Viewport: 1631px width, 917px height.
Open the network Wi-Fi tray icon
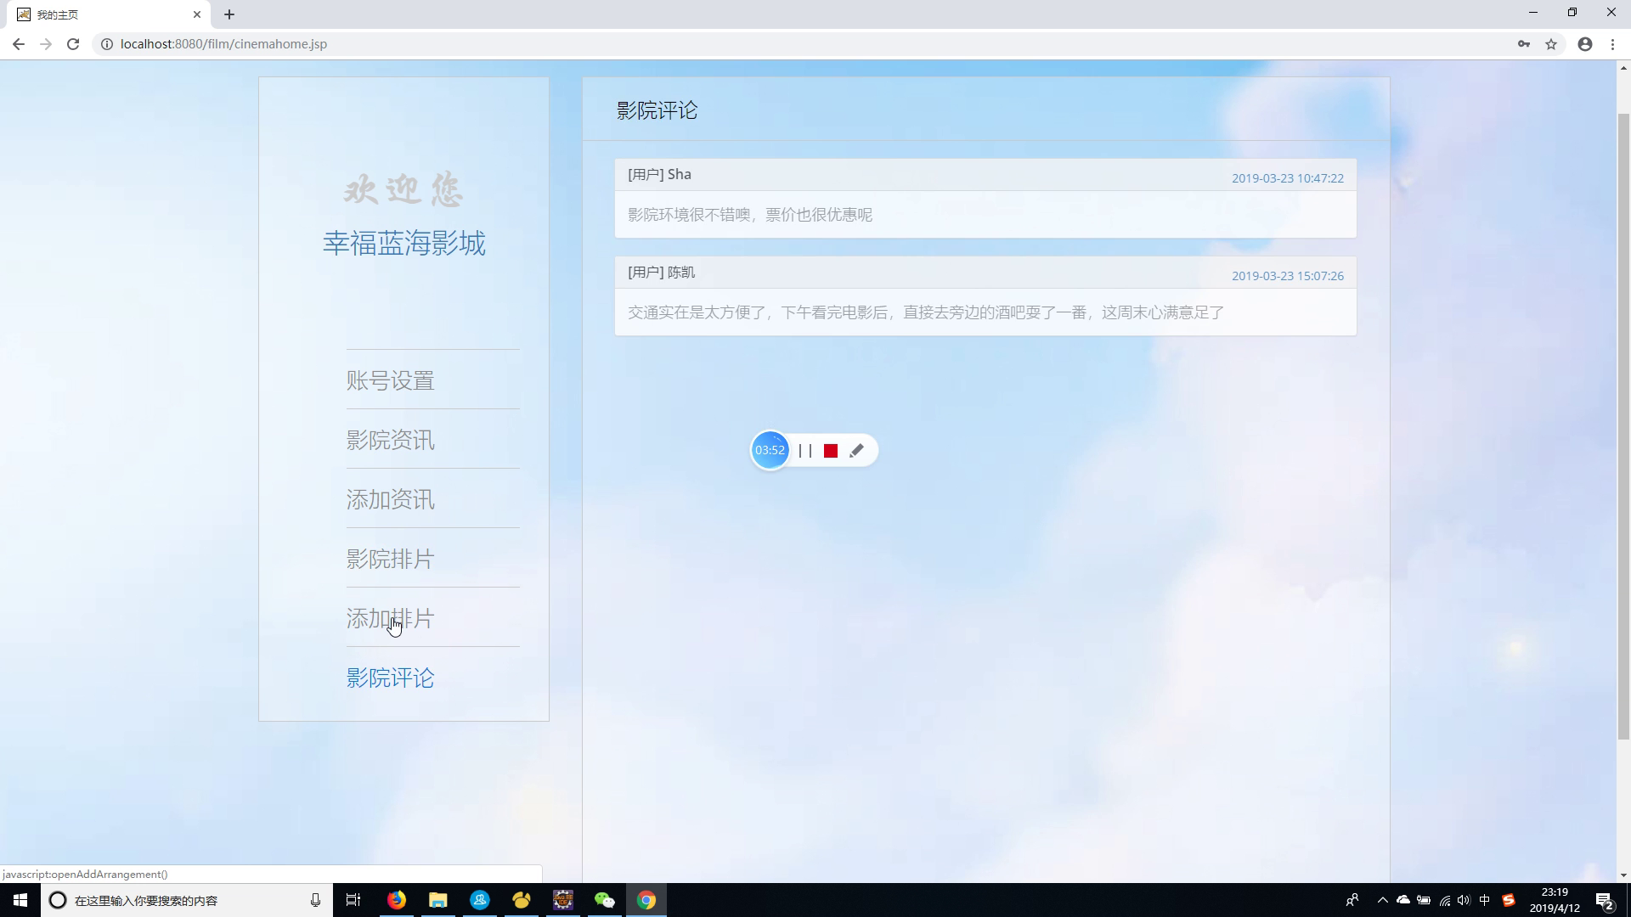(1444, 900)
